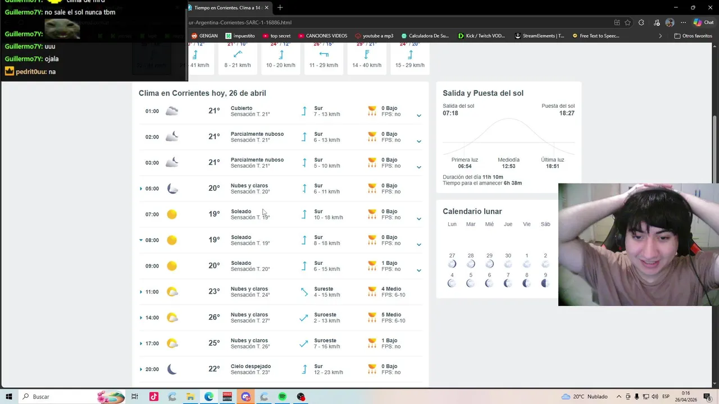Click the UV index icon in 11:00 row

372,292
